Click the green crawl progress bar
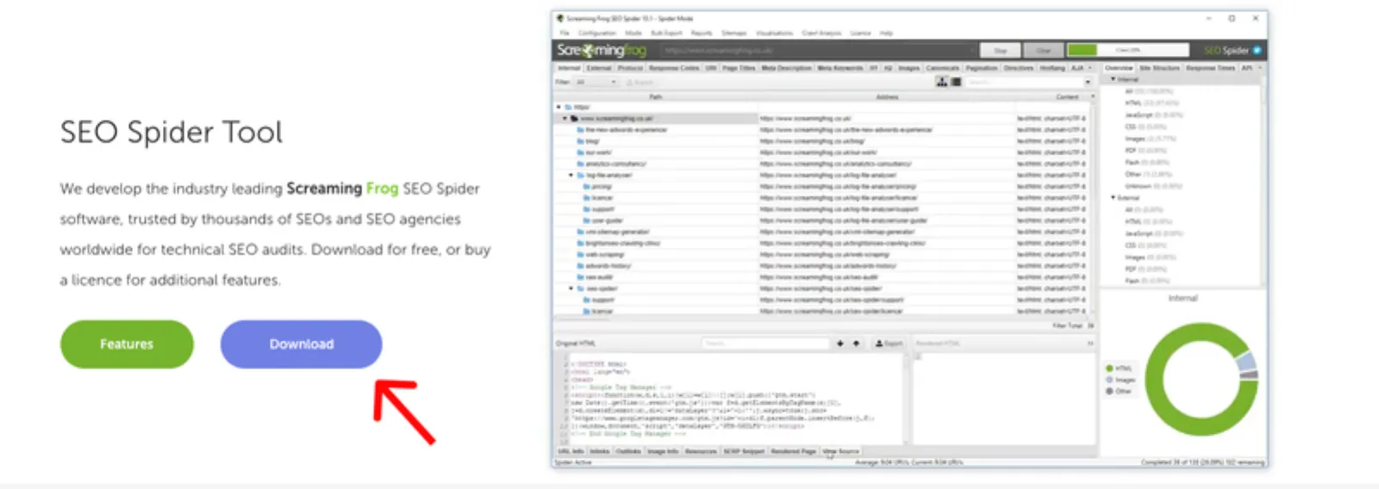 click(1083, 50)
